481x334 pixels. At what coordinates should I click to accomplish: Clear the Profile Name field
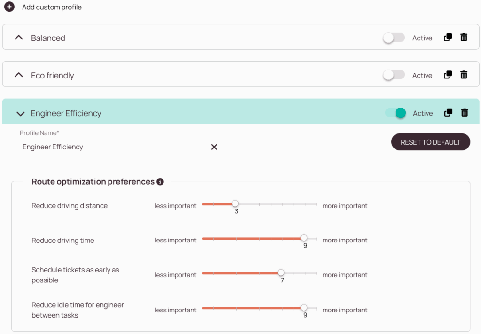[x=214, y=147]
